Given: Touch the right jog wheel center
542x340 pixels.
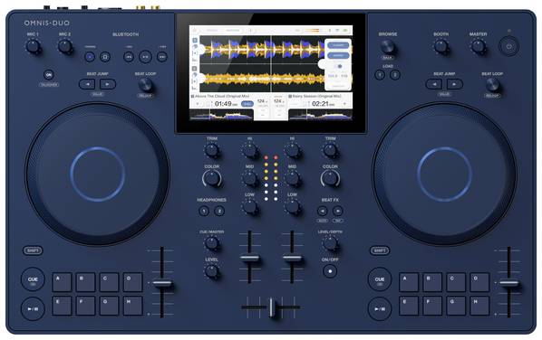Looking at the screenshot, I should click(x=444, y=175).
